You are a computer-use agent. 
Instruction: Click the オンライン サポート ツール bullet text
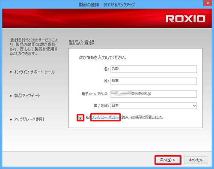(x=34, y=72)
